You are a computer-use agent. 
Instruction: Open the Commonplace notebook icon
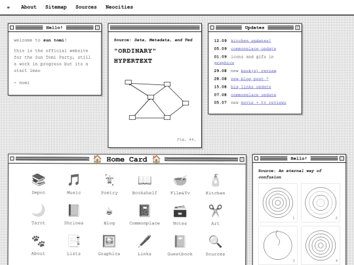tap(144, 211)
